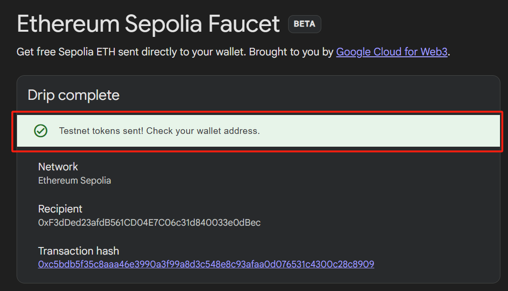
Task: Select the Network field label
Action: [x=58, y=167]
